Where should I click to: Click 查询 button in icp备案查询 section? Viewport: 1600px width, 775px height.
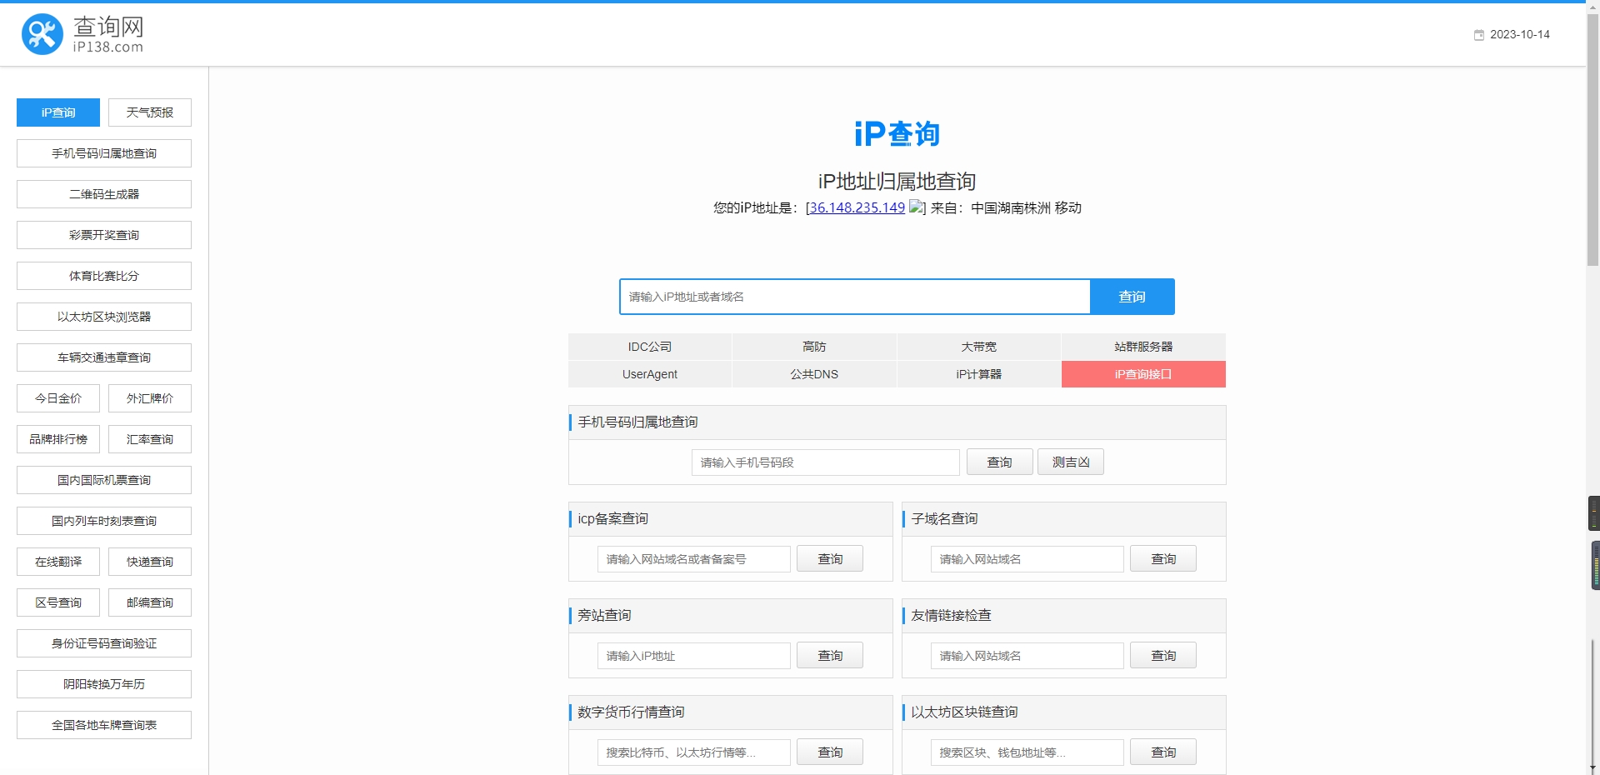830,559
